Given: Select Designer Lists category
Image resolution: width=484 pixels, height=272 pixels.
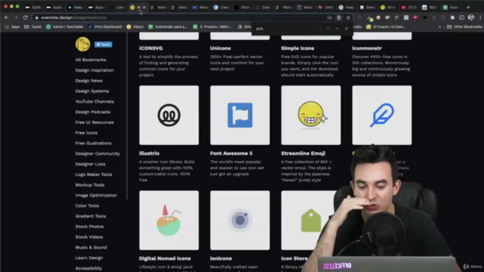Looking at the screenshot, I should 90,164.
